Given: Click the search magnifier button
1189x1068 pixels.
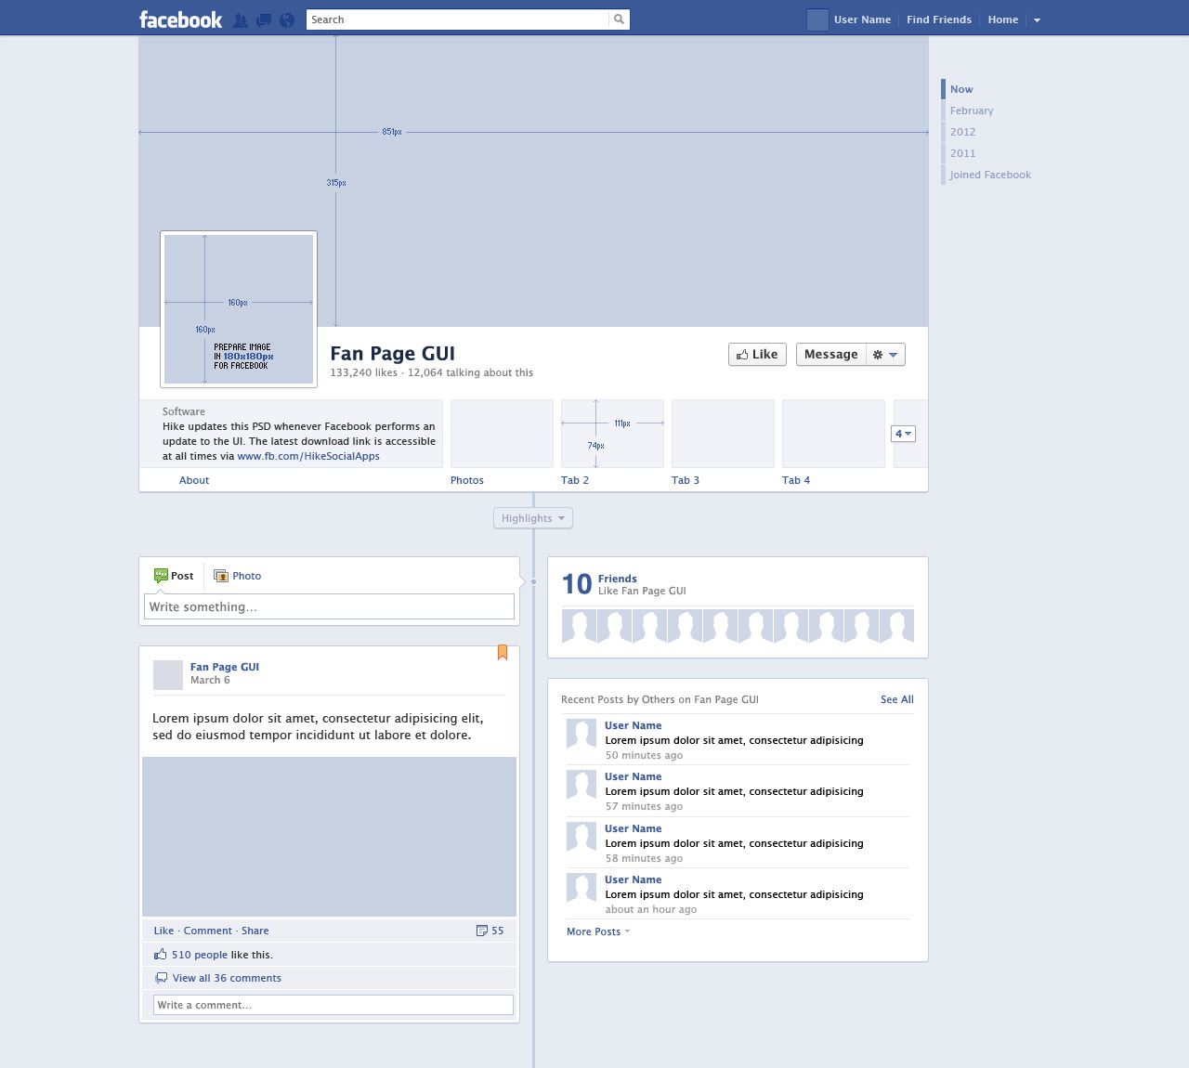Looking at the screenshot, I should [620, 20].
